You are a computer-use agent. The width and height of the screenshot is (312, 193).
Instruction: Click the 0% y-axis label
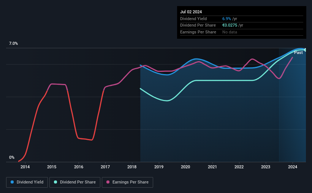tap(12, 157)
